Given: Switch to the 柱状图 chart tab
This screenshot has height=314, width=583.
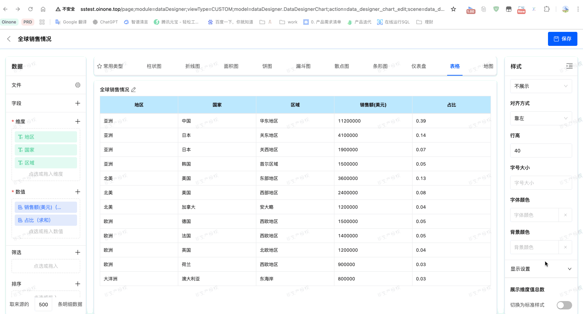Looking at the screenshot, I should [154, 66].
